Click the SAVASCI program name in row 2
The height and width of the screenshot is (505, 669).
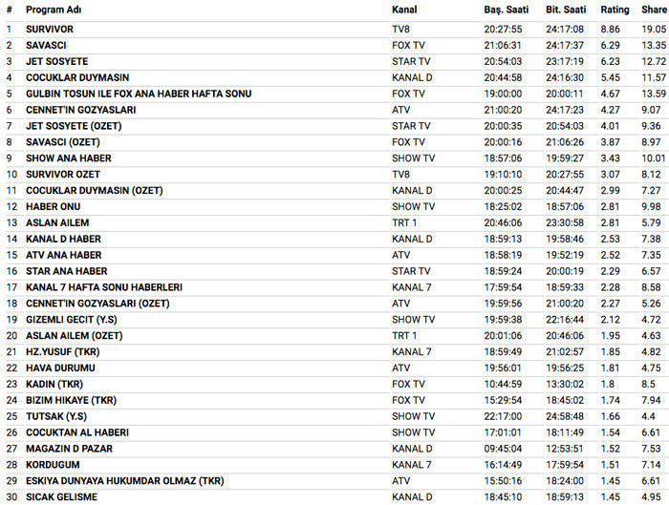[x=47, y=45]
